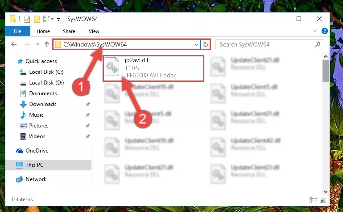Image resolution: width=343 pixels, height=212 pixels.
Task: Click the pin icon beside Pictures
Action: click(87, 126)
